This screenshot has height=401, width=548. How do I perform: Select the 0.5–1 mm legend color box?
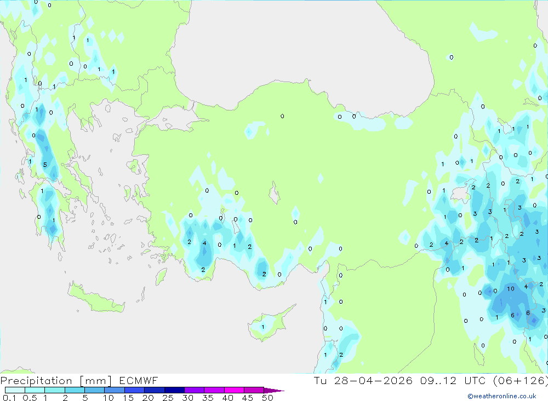tap(35, 390)
